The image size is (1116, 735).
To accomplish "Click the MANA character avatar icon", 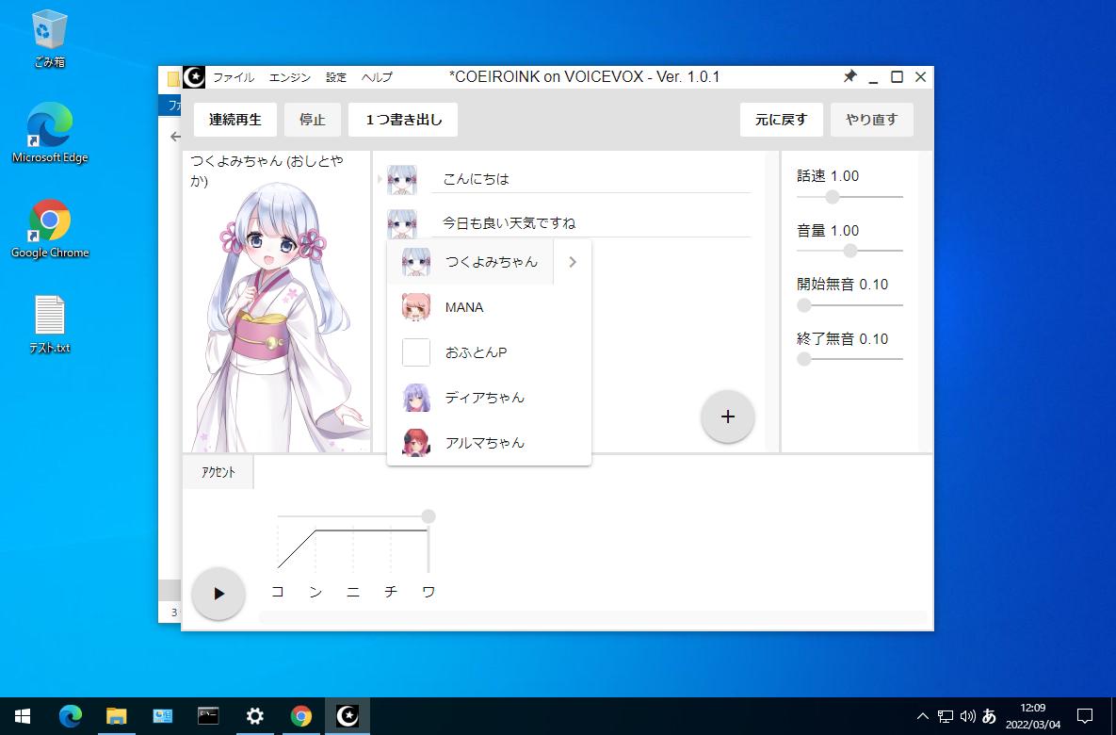I will [x=416, y=308].
